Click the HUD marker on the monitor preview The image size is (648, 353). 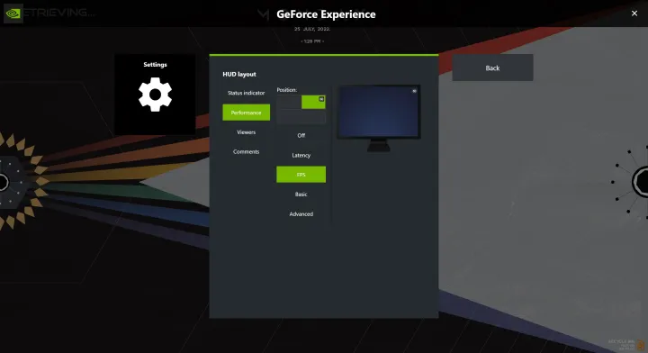coord(414,91)
